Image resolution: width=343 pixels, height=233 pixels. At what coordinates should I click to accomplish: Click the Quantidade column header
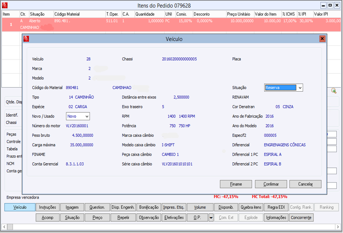coord(150,14)
